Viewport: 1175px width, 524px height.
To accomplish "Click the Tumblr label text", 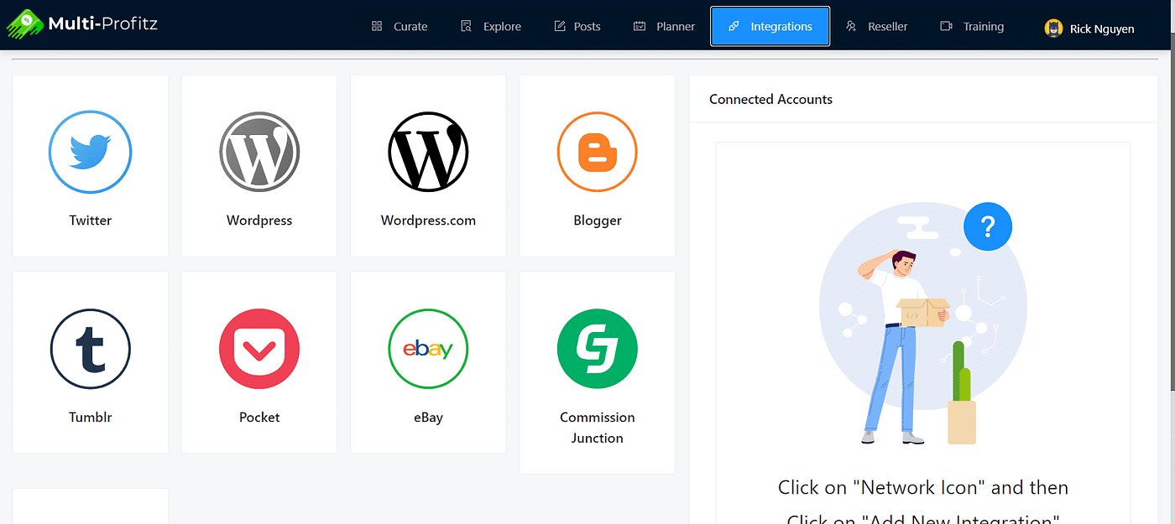I will click(91, 417).
